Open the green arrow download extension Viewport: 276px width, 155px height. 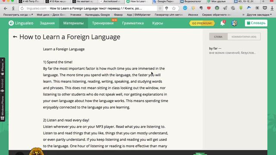(241, 8)
